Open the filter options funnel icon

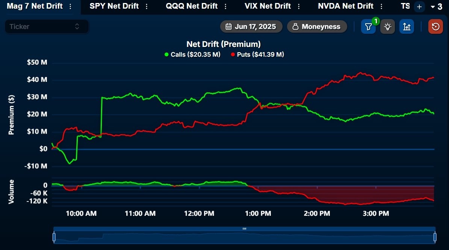click(368, 27)
